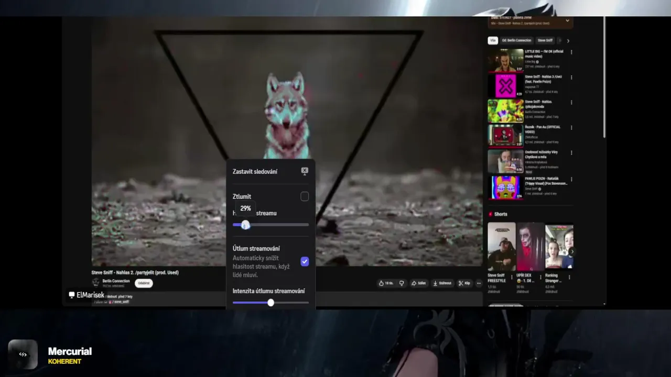Open Ranking Stranger short thumbnail
This screenshot has width=671, height=377.
(559, 247)
